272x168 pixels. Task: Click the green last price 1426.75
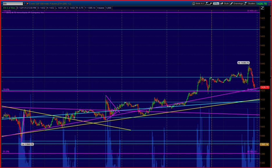(262, 4)
